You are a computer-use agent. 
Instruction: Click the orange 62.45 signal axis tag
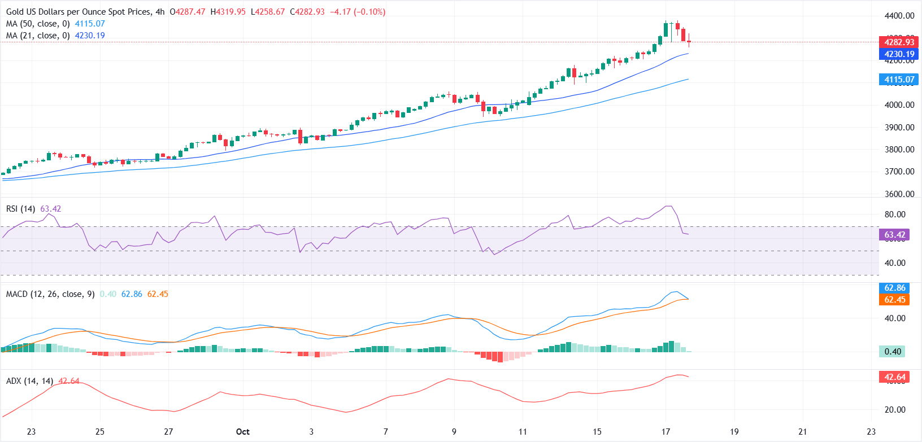click(894, 300)
